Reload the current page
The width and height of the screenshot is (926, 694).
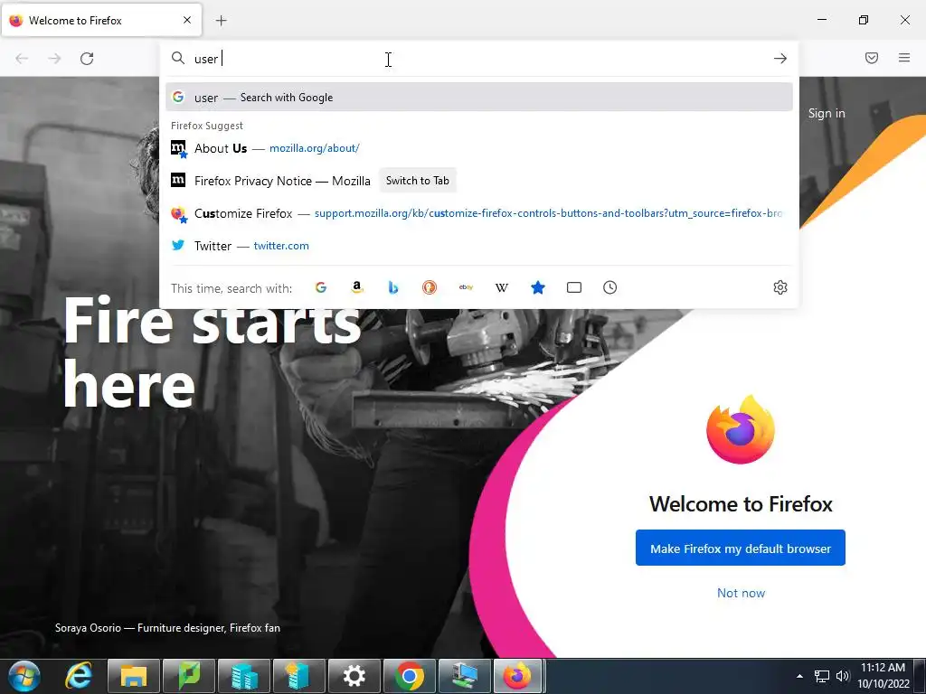coord(87,59)
